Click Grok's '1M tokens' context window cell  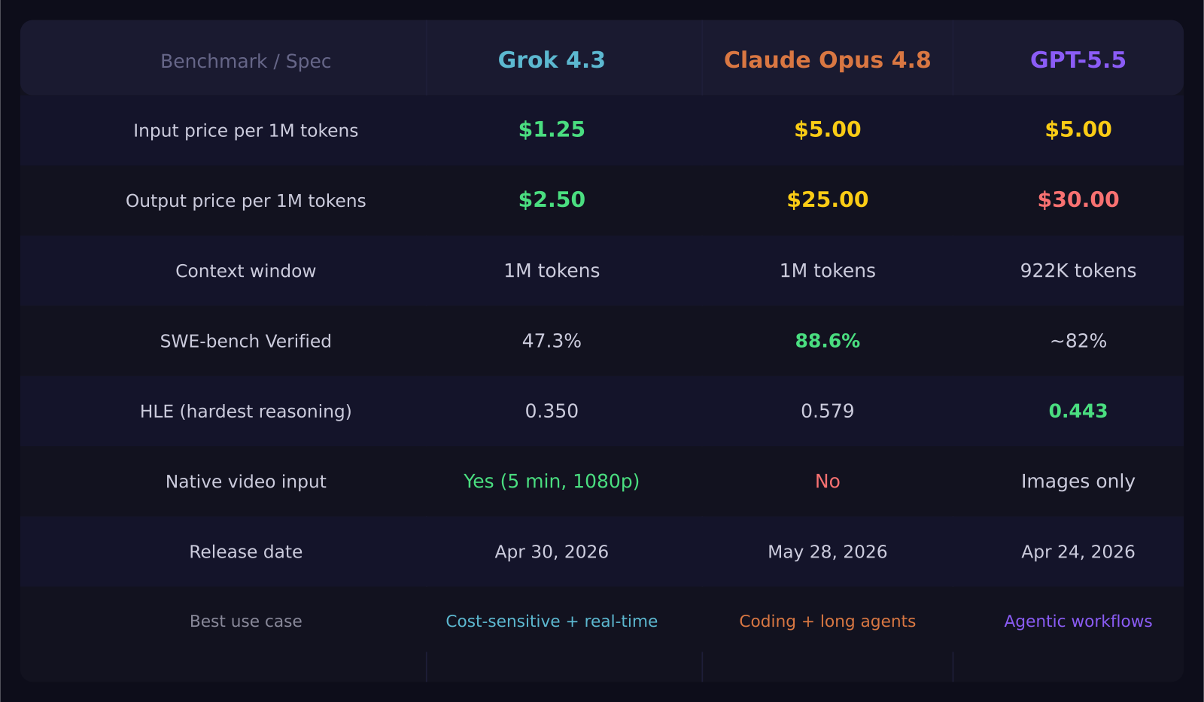tap(552, 271)
